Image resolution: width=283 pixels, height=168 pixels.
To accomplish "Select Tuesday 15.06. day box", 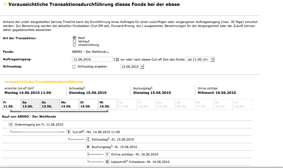I will (88, 104).
